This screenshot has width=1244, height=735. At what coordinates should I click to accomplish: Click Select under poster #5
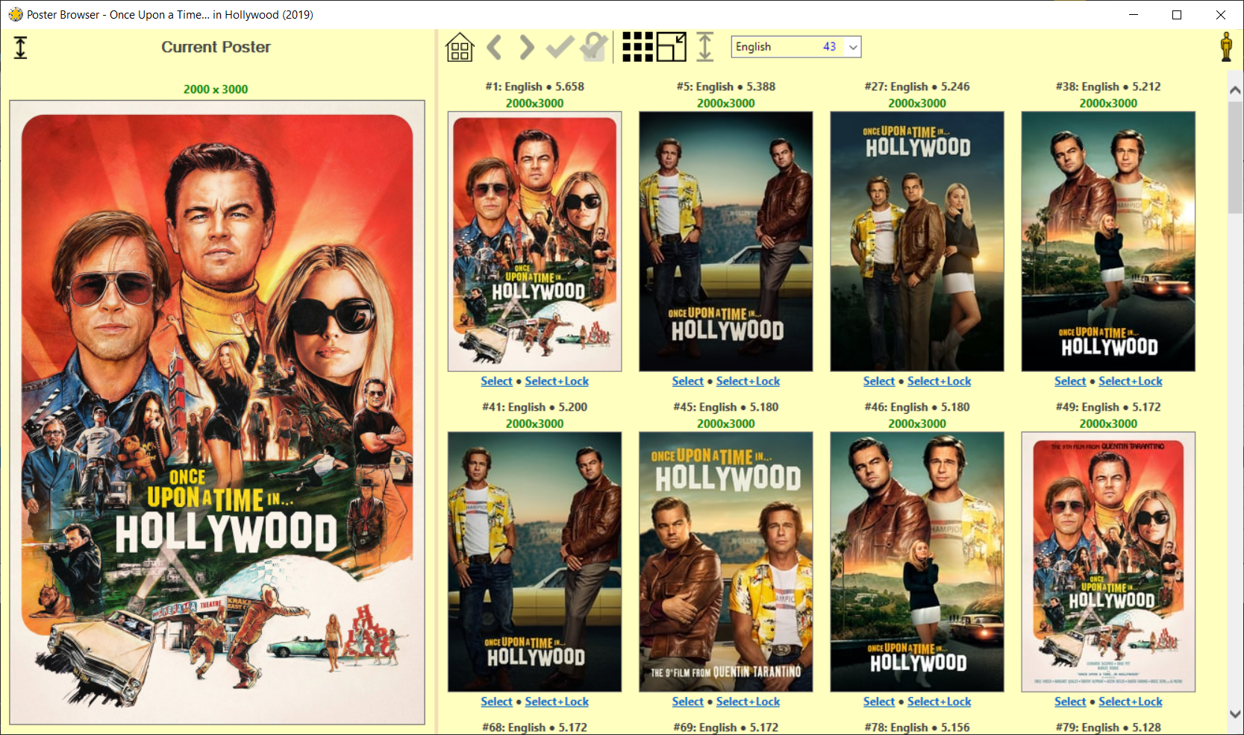point(687,381)
